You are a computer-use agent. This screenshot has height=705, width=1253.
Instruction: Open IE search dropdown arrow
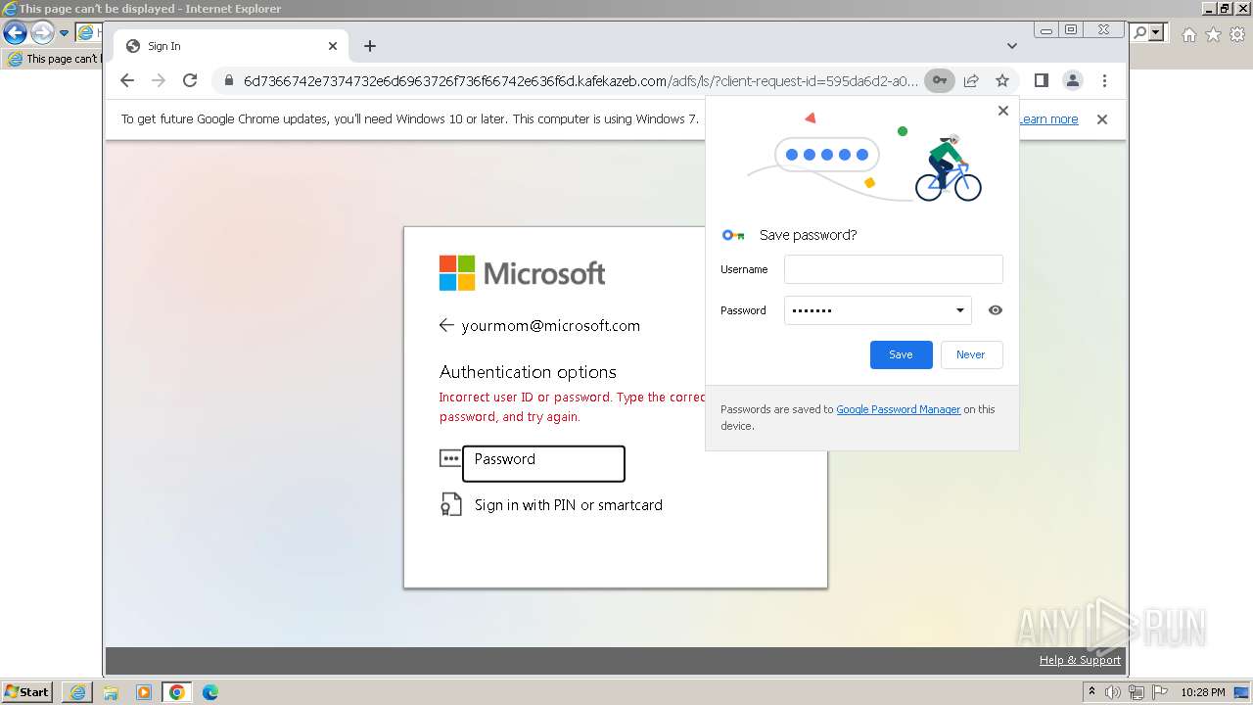[x=1157, y=32]
